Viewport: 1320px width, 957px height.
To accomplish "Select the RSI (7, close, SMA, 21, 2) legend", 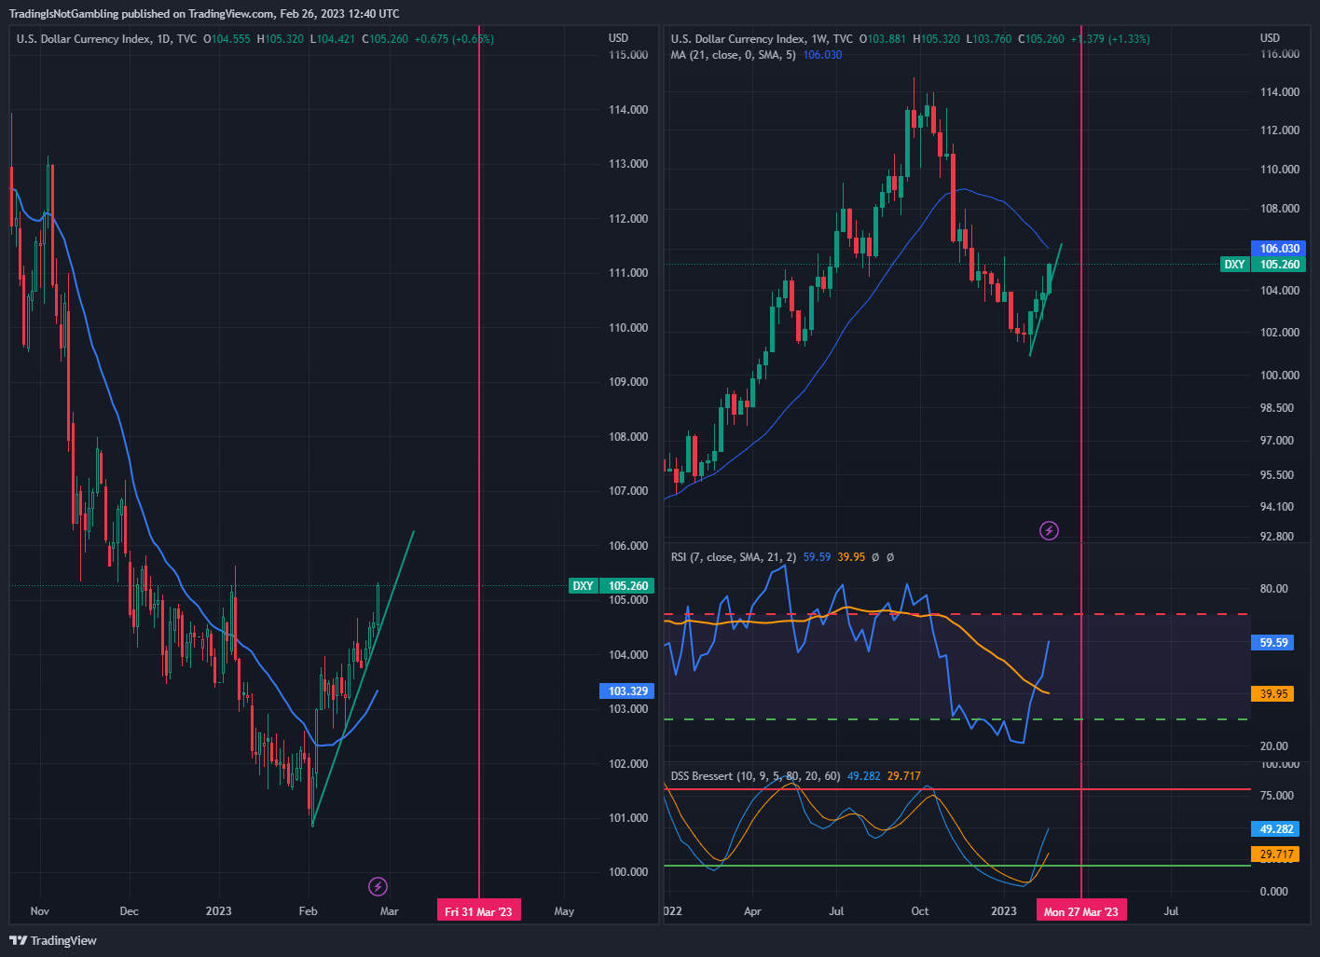I will click(733, 557).
